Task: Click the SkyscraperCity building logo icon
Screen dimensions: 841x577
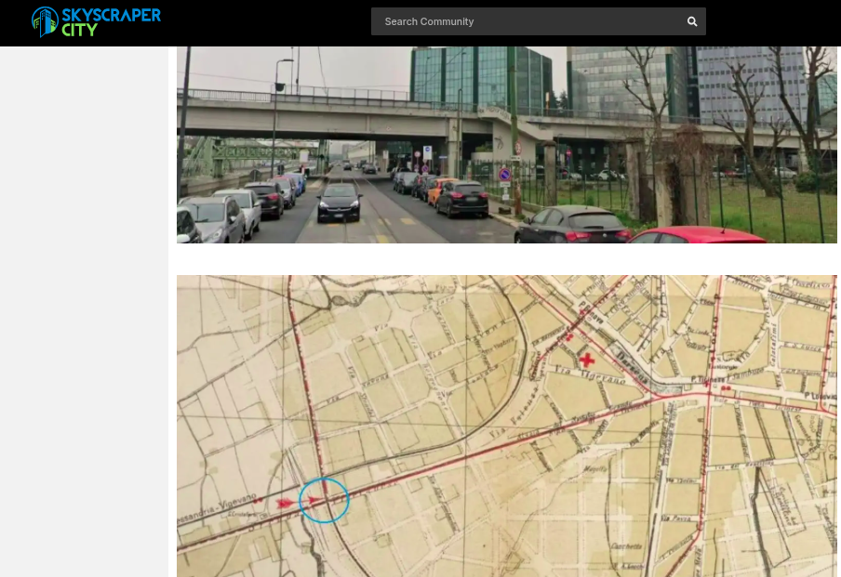Action: coord(44,22)
